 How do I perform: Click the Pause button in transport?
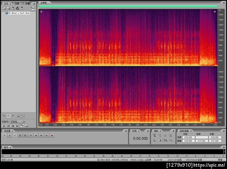(15, 135)
